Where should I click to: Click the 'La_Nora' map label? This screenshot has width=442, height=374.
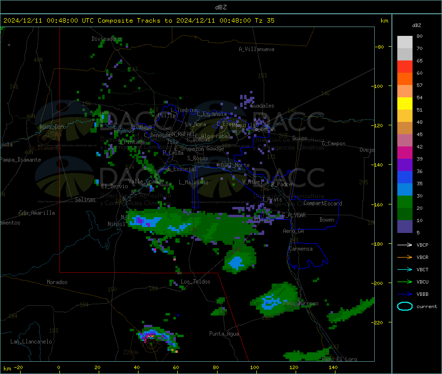tap(195, 124)
